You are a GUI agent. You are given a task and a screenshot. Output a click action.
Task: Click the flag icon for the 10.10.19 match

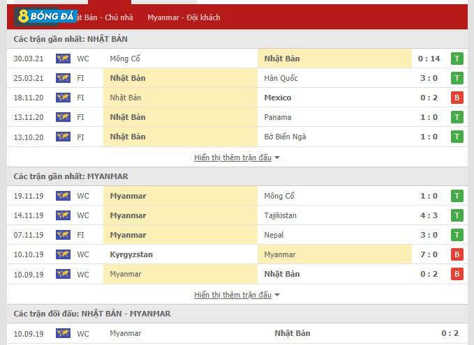pos(63,254)
